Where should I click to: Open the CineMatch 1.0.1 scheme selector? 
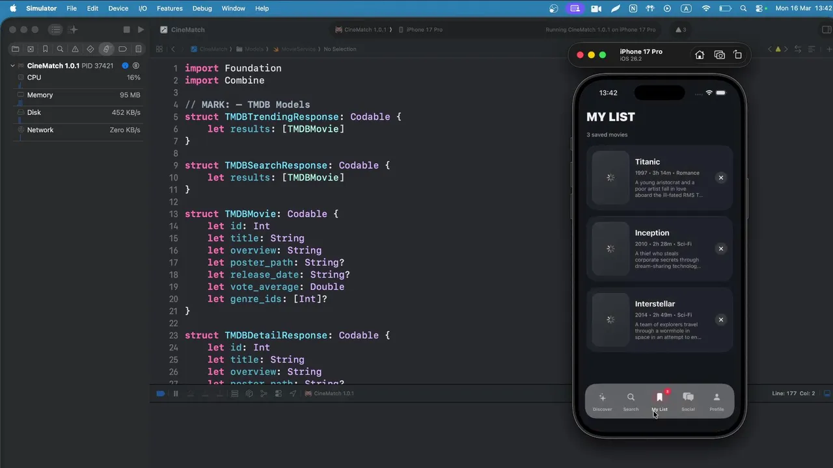(x=361, y=30)
